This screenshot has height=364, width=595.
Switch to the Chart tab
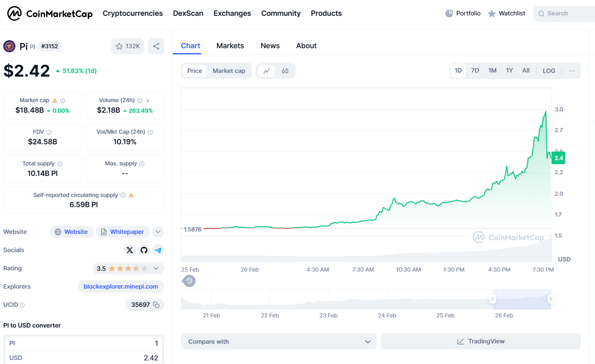tap(191, 46)
